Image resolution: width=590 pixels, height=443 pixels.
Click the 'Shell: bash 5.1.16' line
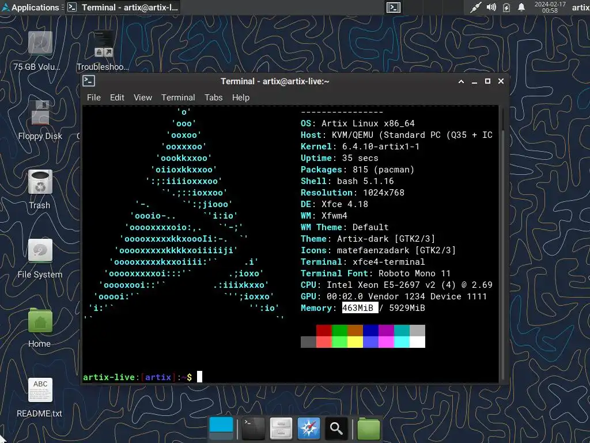[x=347, y=181]
